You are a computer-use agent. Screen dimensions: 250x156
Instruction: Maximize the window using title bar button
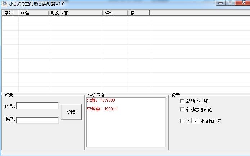click(230, 3)
